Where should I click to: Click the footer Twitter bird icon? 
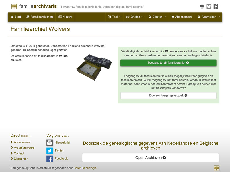49,150
